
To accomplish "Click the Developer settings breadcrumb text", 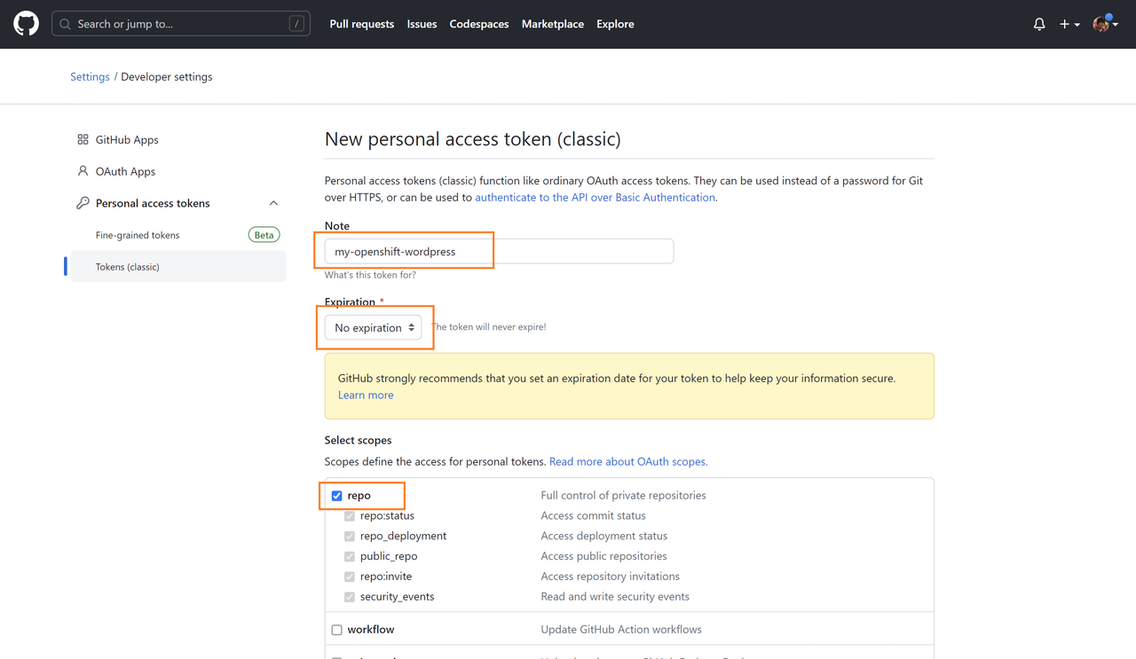I will pyautogui.click(x=167, y=77).
